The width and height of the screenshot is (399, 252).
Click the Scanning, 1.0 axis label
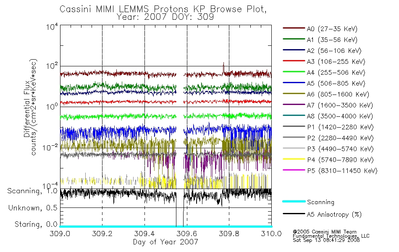[x=32, y=191]
